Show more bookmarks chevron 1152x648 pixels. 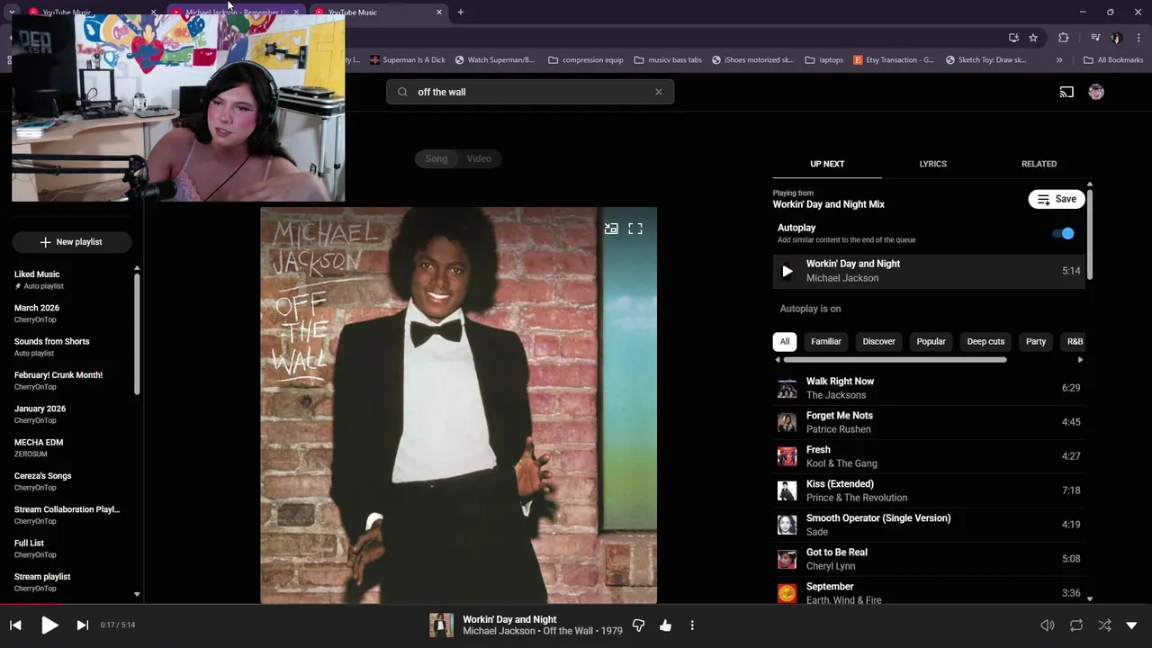[1059, 60]
